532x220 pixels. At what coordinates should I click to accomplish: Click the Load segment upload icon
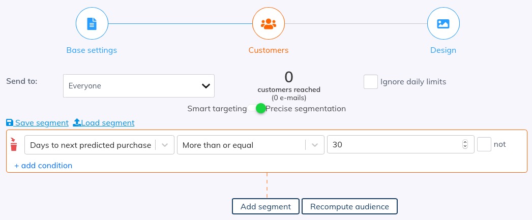click(x=77, y=123)
